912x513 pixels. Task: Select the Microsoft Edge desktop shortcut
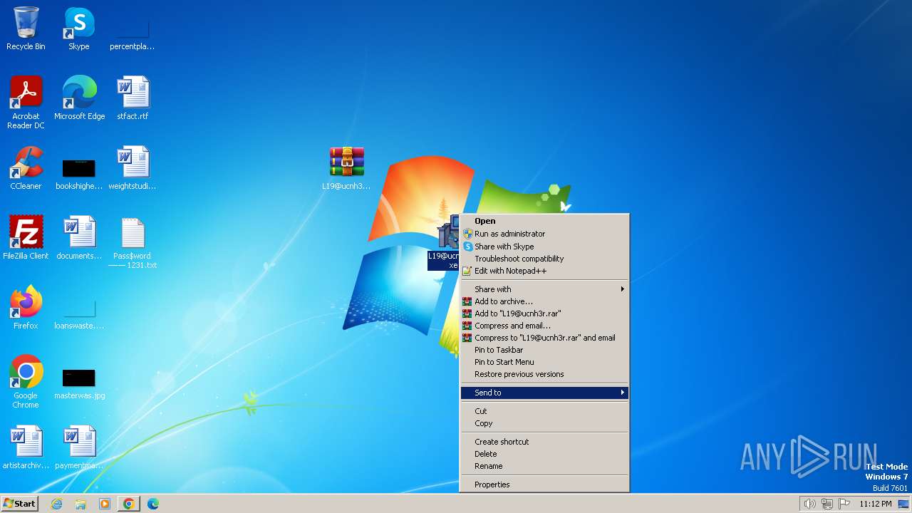79,98
